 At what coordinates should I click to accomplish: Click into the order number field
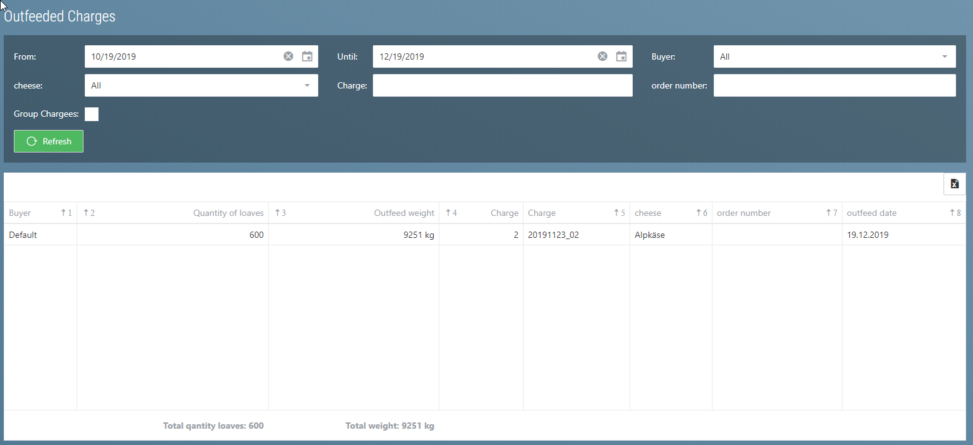click(834, 85)
